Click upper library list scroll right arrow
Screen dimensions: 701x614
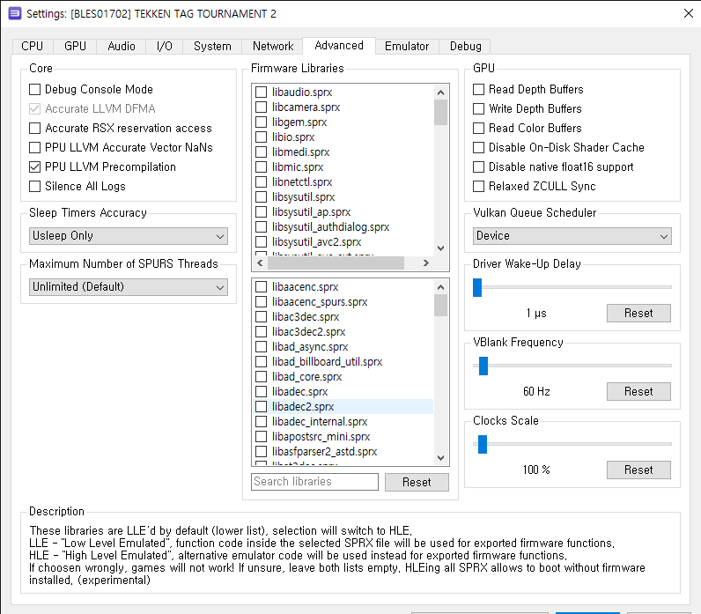[x=426, y=263]
